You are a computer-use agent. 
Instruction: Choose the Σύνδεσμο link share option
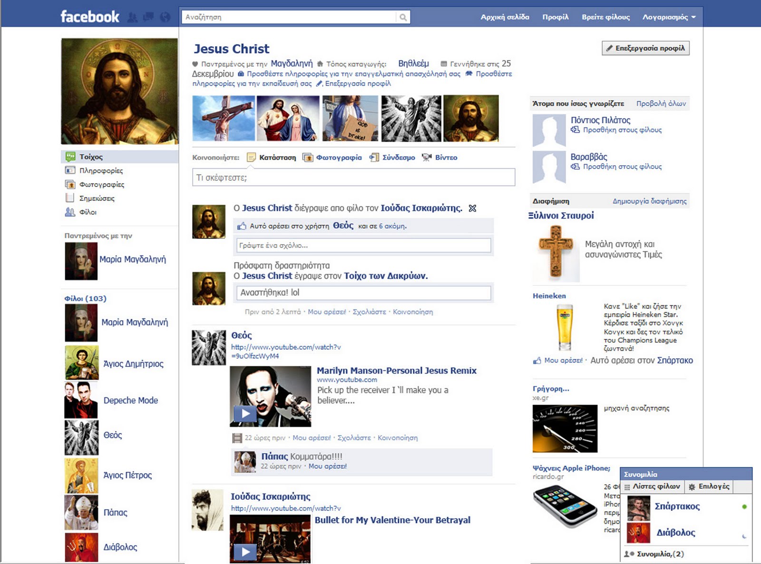[392, 158]
